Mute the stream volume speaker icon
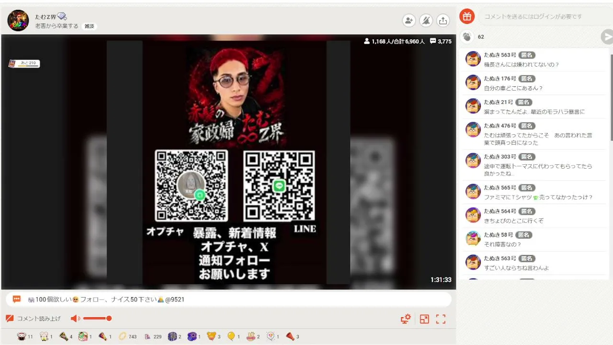613x345 pixels. click(75, 319)
